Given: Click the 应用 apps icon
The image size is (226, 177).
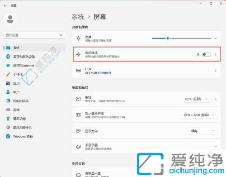Looking at the screenshot, I should pos(8,83).
